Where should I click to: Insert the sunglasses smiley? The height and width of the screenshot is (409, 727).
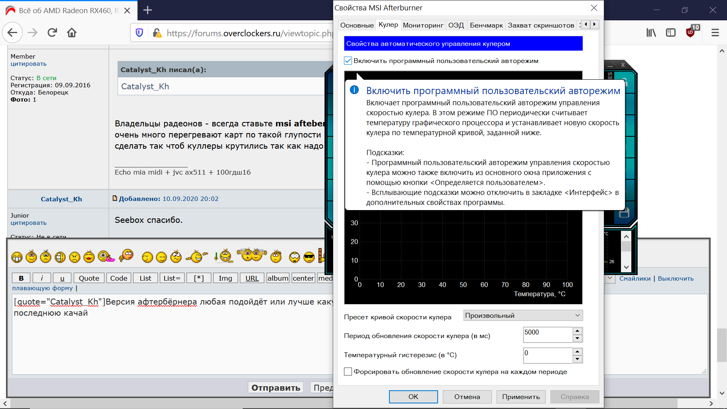[309, 258]
